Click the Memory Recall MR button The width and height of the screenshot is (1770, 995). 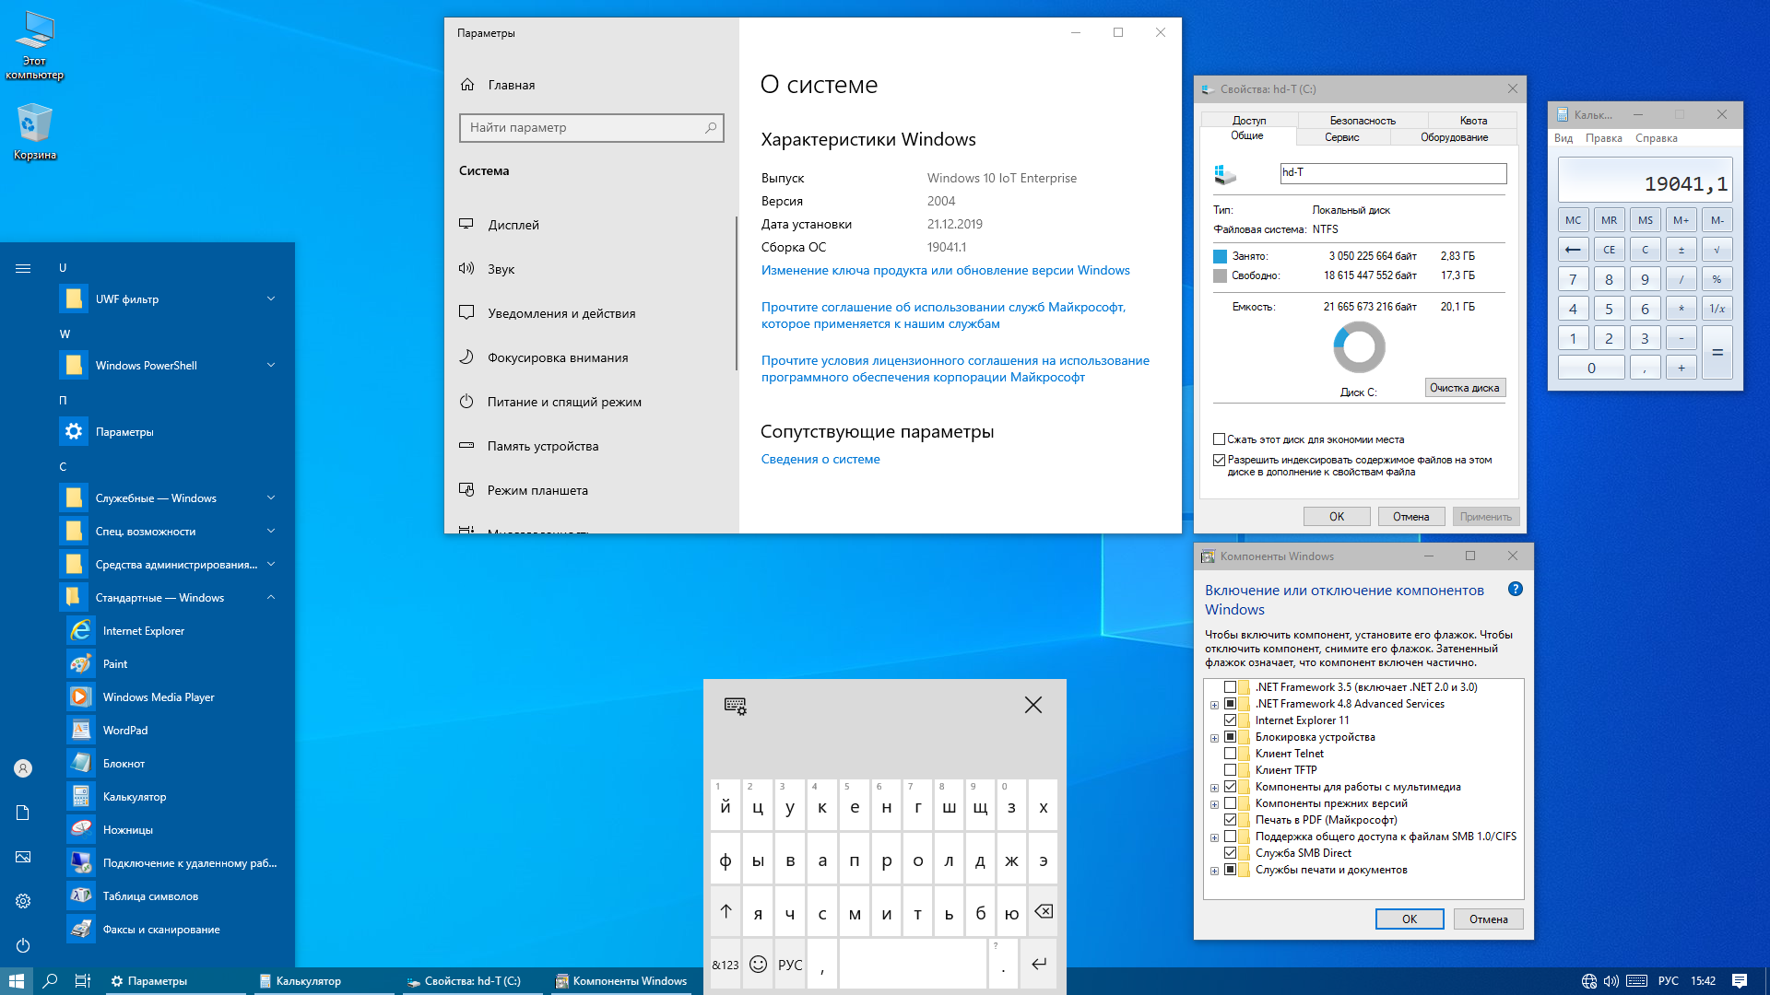[1609, 218]
